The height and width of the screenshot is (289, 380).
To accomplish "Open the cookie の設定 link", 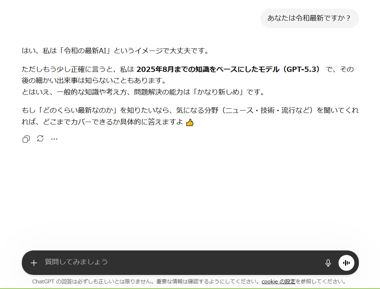I will click(x=278, y=281).
